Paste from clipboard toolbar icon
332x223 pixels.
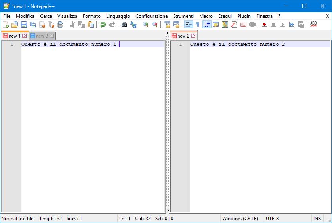point(91,25)
